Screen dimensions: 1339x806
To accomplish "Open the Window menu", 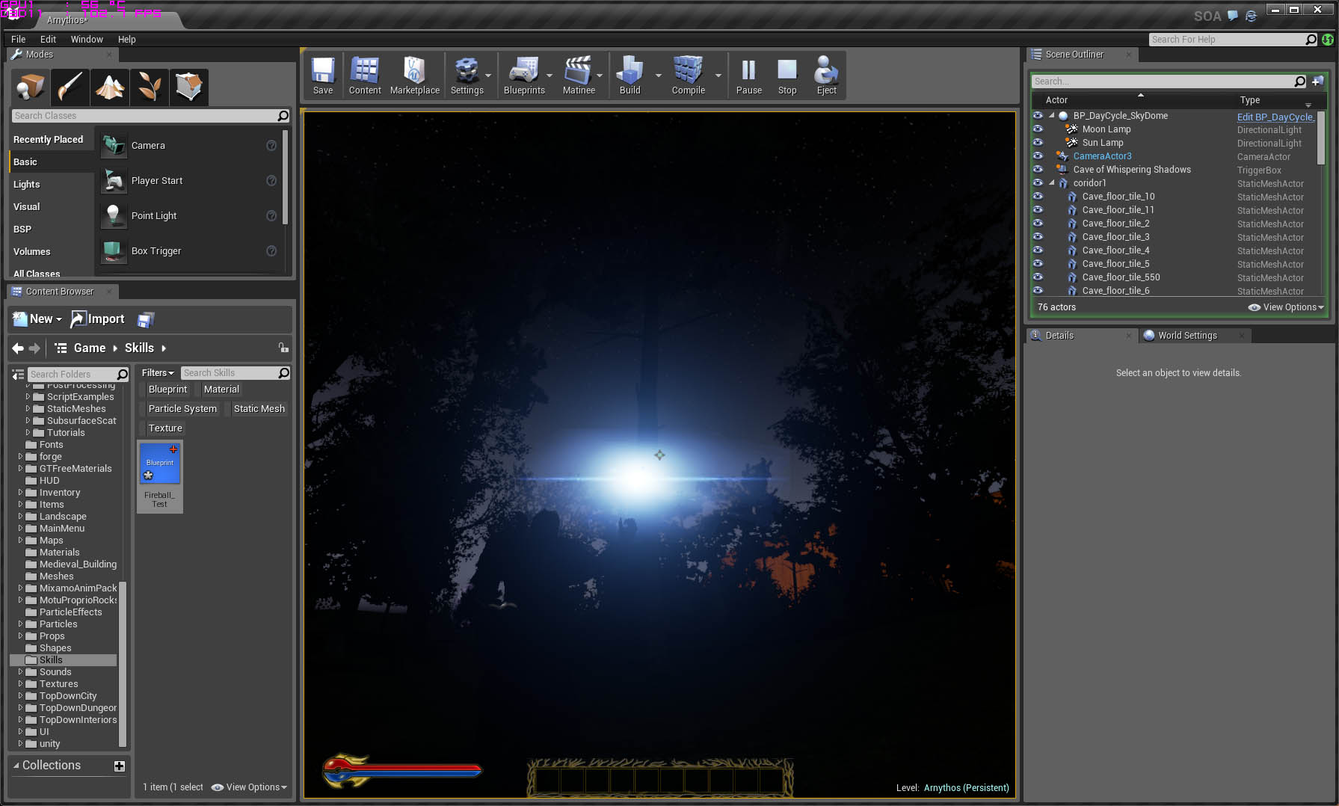I will pos(87,40).
